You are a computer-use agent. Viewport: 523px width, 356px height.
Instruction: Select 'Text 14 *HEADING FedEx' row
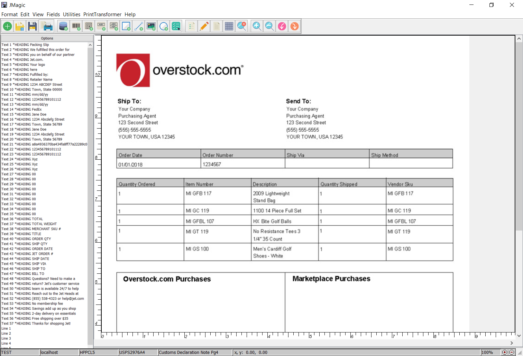coord(44,109)
